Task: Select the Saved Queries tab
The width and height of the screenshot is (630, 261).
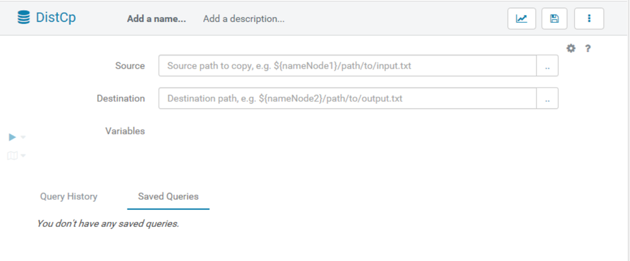Action: pyautogui.click(x=168, y=196)
